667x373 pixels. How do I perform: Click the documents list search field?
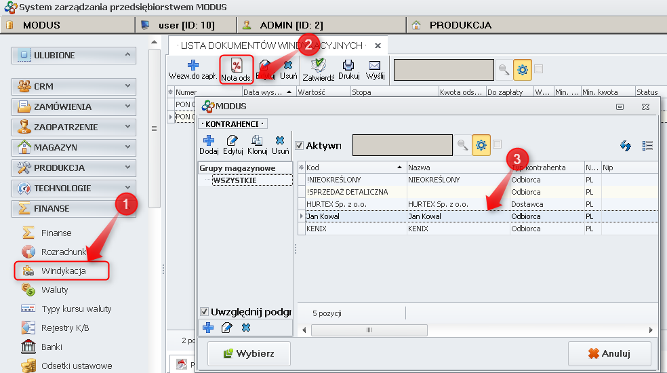(x=444, y=70)
